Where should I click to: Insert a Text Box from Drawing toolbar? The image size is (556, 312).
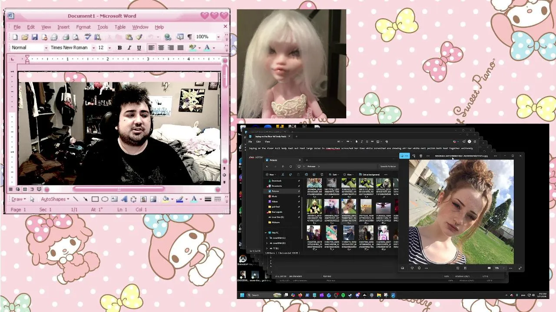click(114, 199)
